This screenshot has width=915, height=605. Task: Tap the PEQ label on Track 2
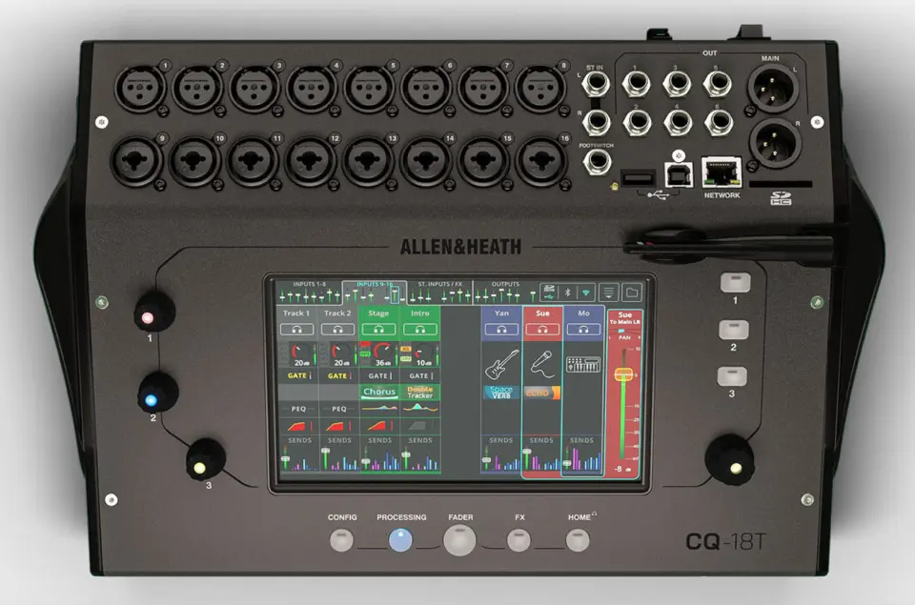coord(339,409)
